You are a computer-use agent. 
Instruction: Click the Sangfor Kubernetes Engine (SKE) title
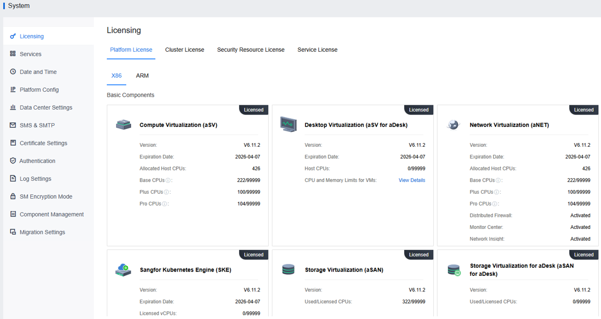[186, 270]
